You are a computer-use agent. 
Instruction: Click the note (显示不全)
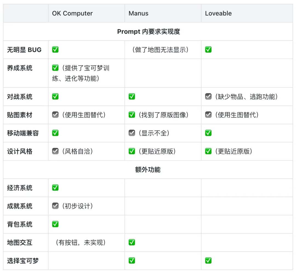click(154, 133)
